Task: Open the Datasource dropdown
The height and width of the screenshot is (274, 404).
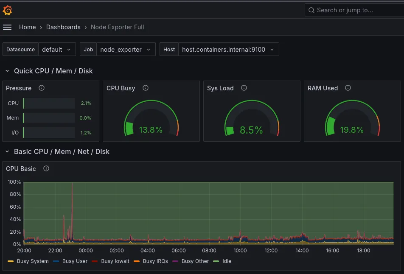Action: click(57, 49)
